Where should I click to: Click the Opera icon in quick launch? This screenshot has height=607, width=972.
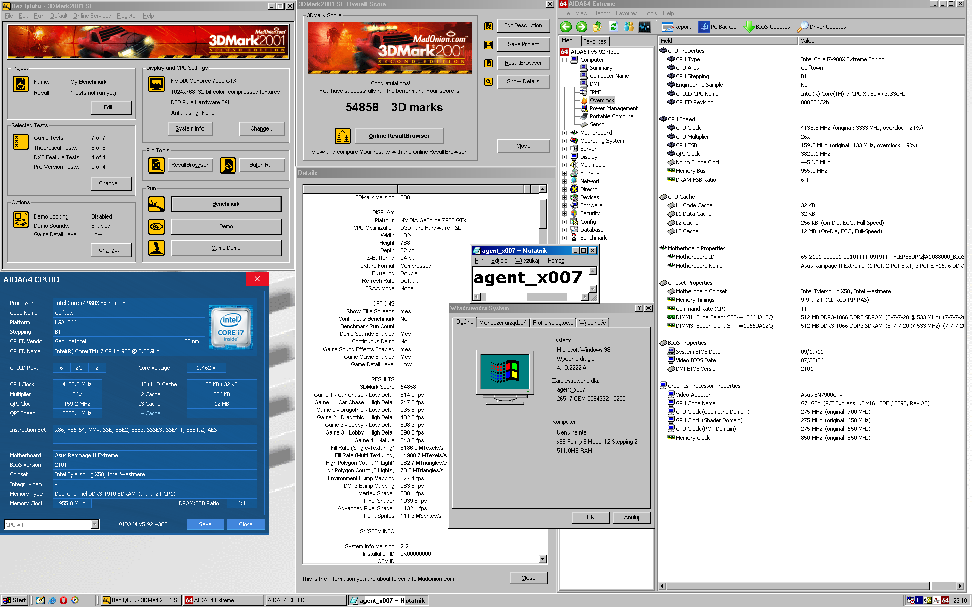pos(63,600)
